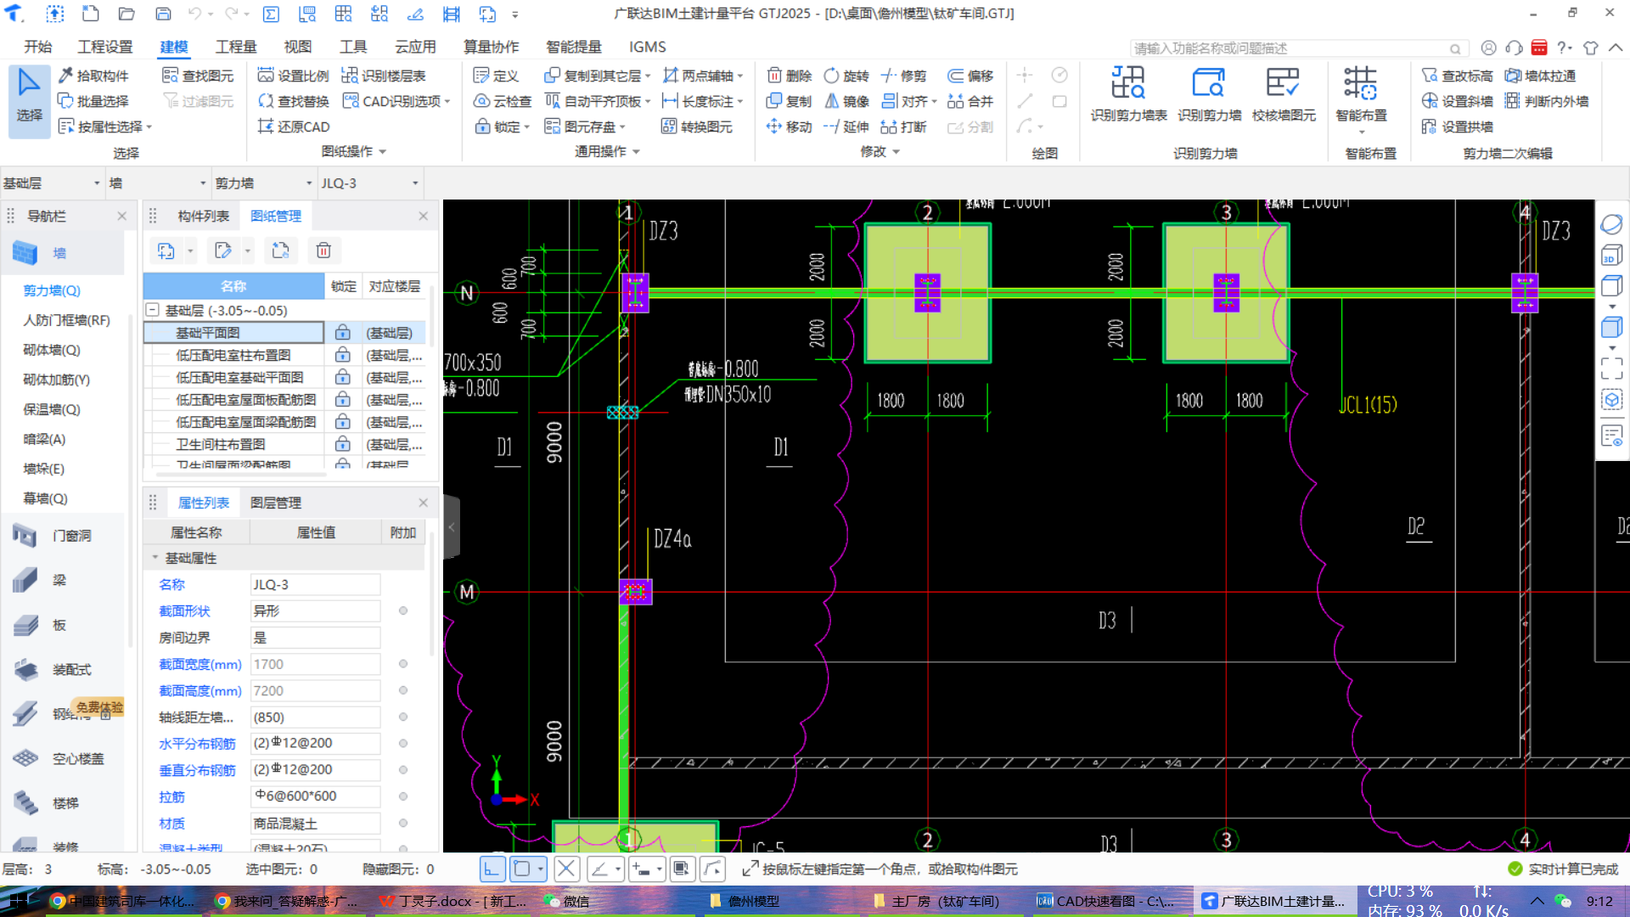Click 查找图元 find element
The image size is (1630, 917).
[198, 76]
